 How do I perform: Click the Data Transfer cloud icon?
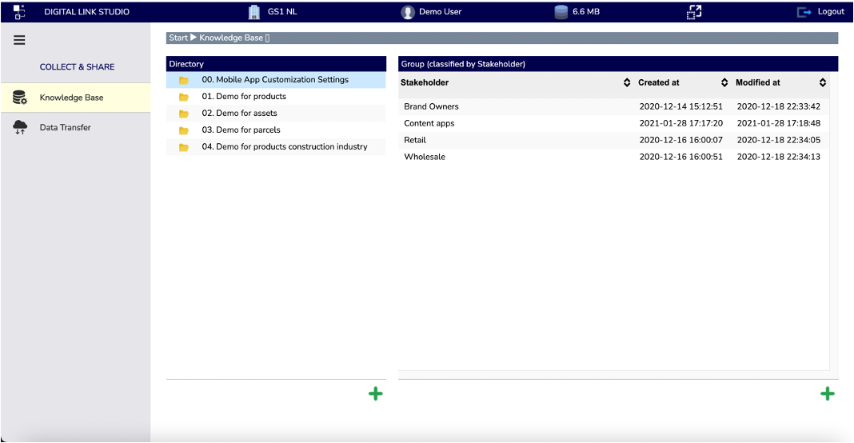point(20,127)
